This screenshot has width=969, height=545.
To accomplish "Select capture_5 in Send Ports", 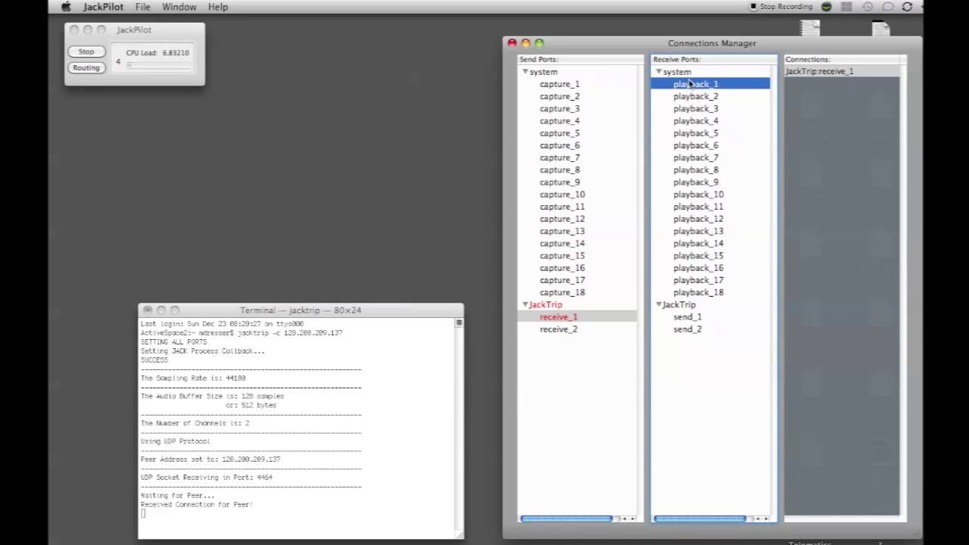I will click(559, 133).
